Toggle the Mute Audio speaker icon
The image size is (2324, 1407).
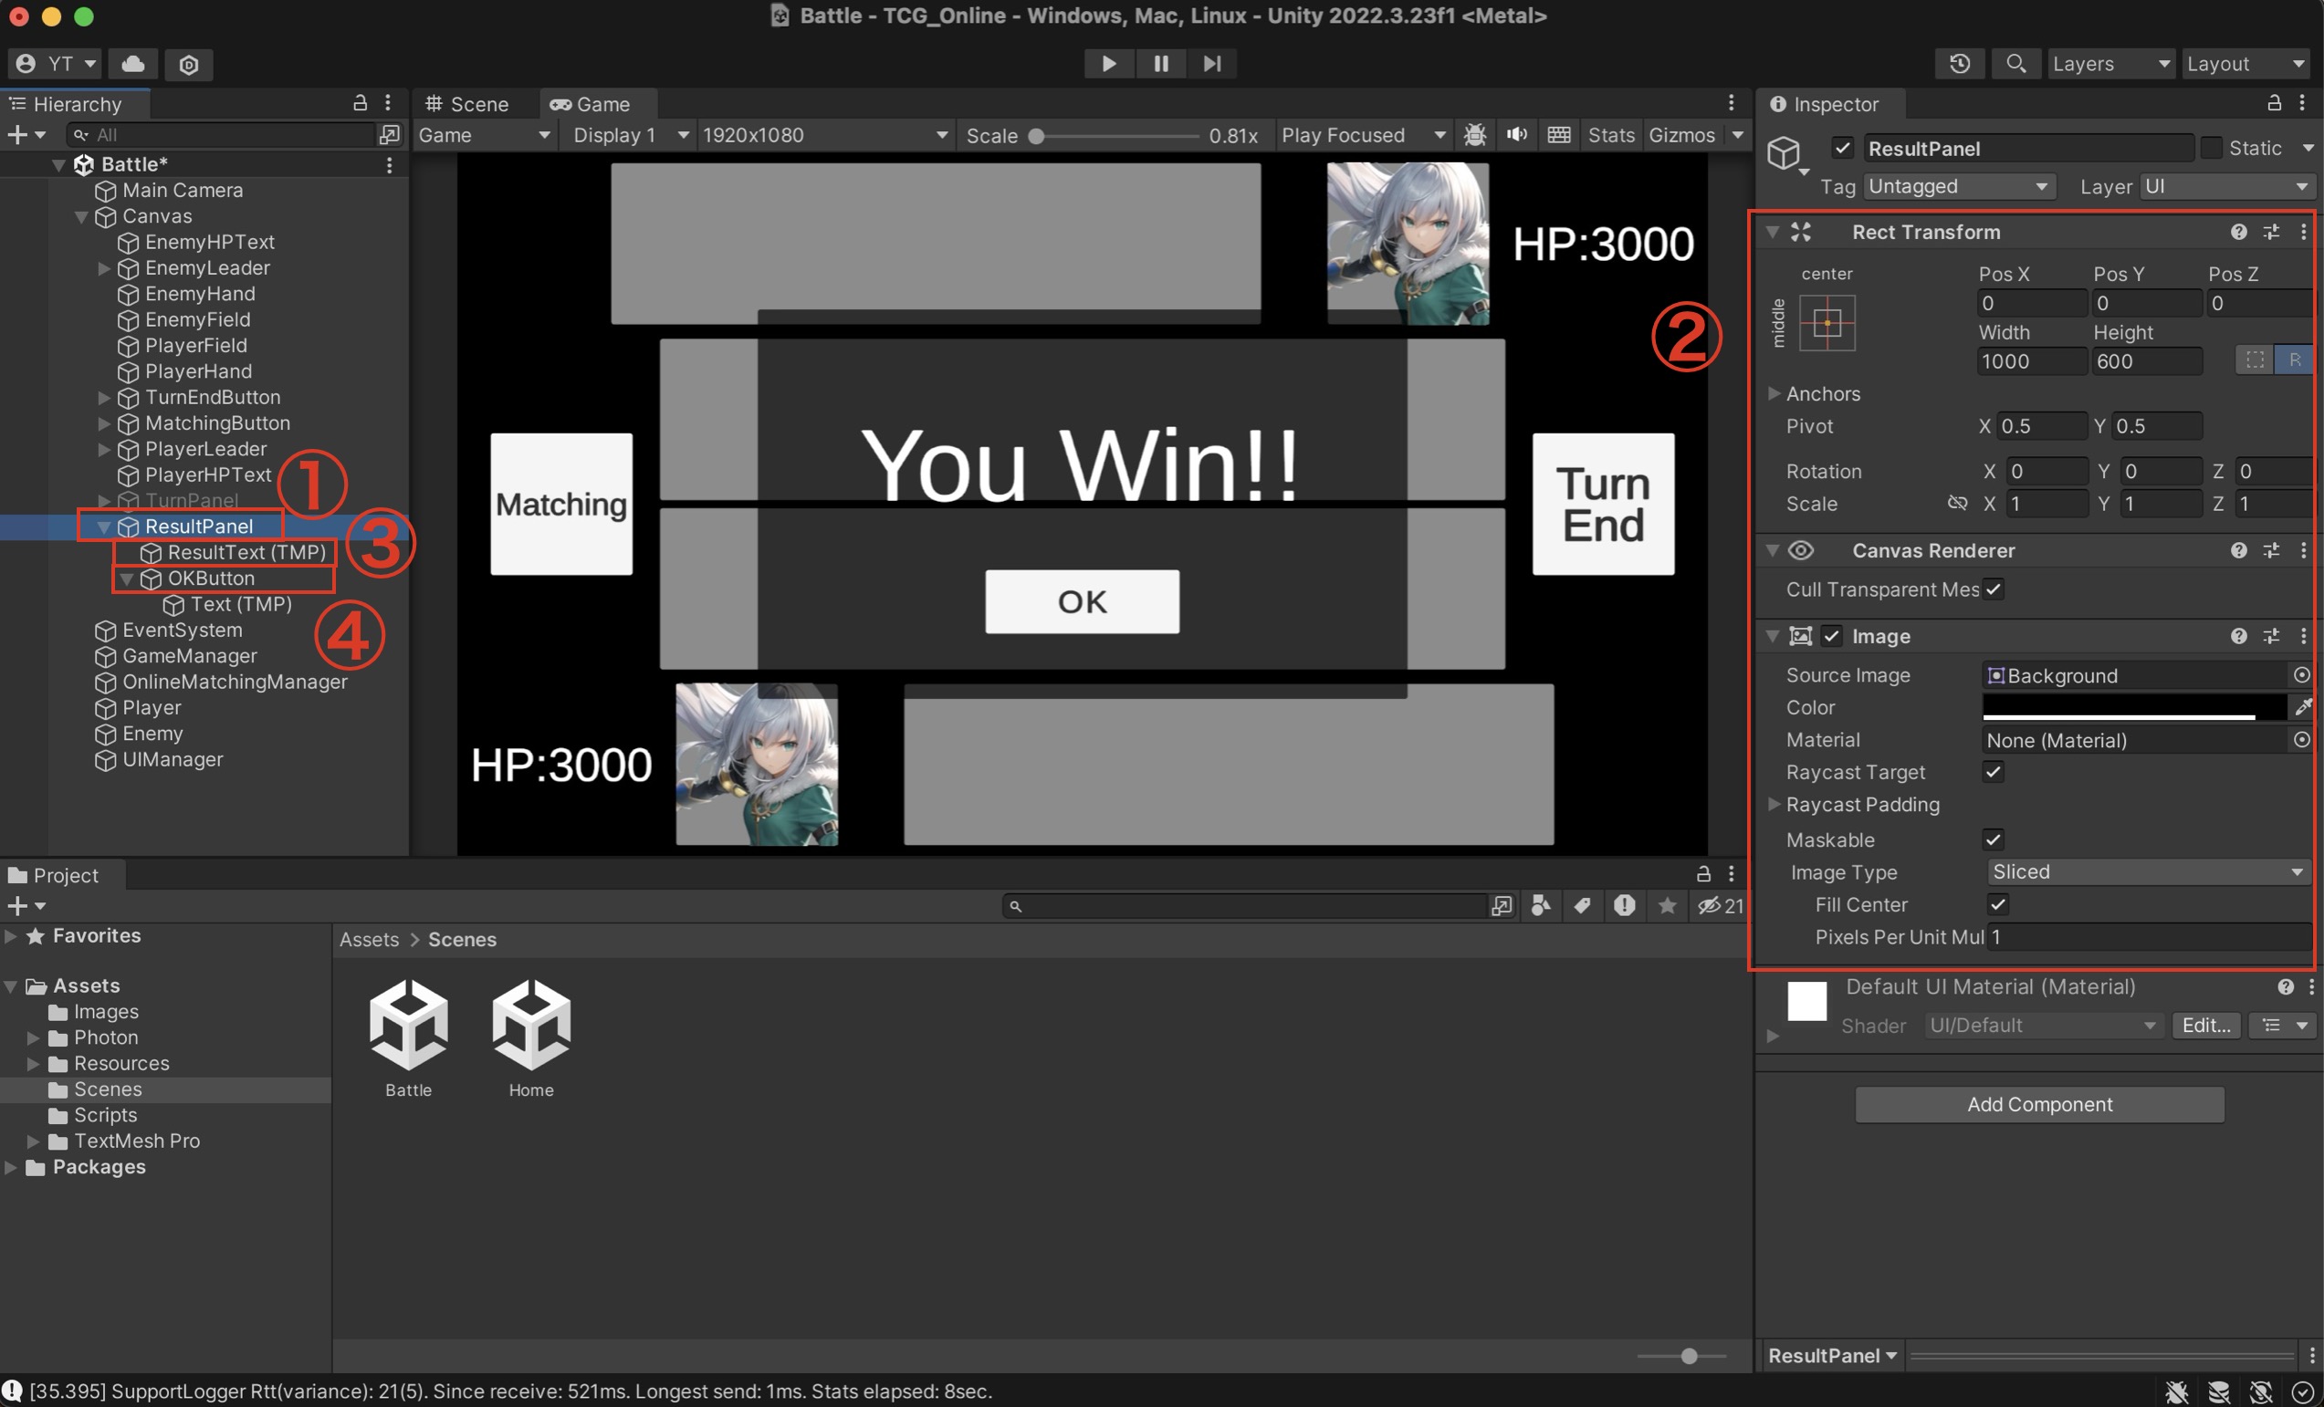[x=1517, y=135]
